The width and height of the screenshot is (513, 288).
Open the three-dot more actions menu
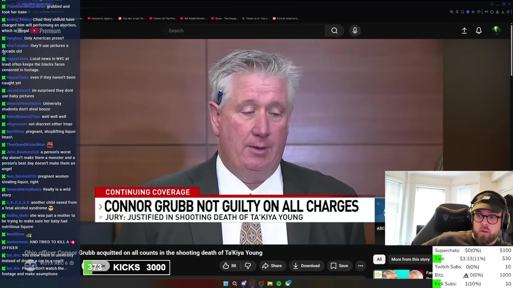(x=360, y=266)
